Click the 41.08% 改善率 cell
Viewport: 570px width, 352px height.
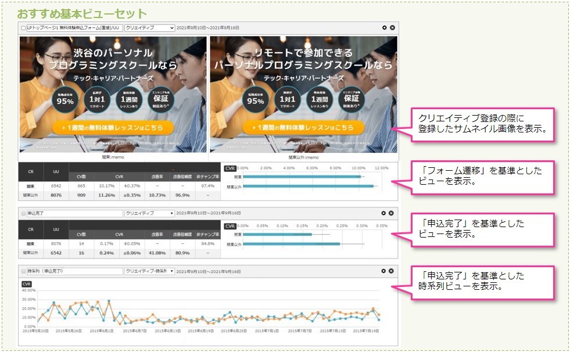(x=157, y=253)
